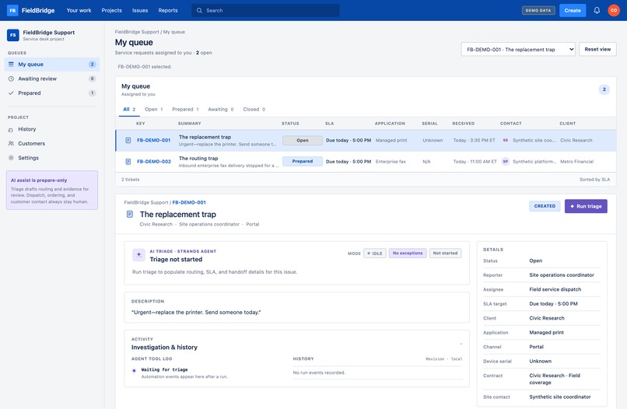
Task: Click the Prepared status pill in second row
Action: (303, 161)
